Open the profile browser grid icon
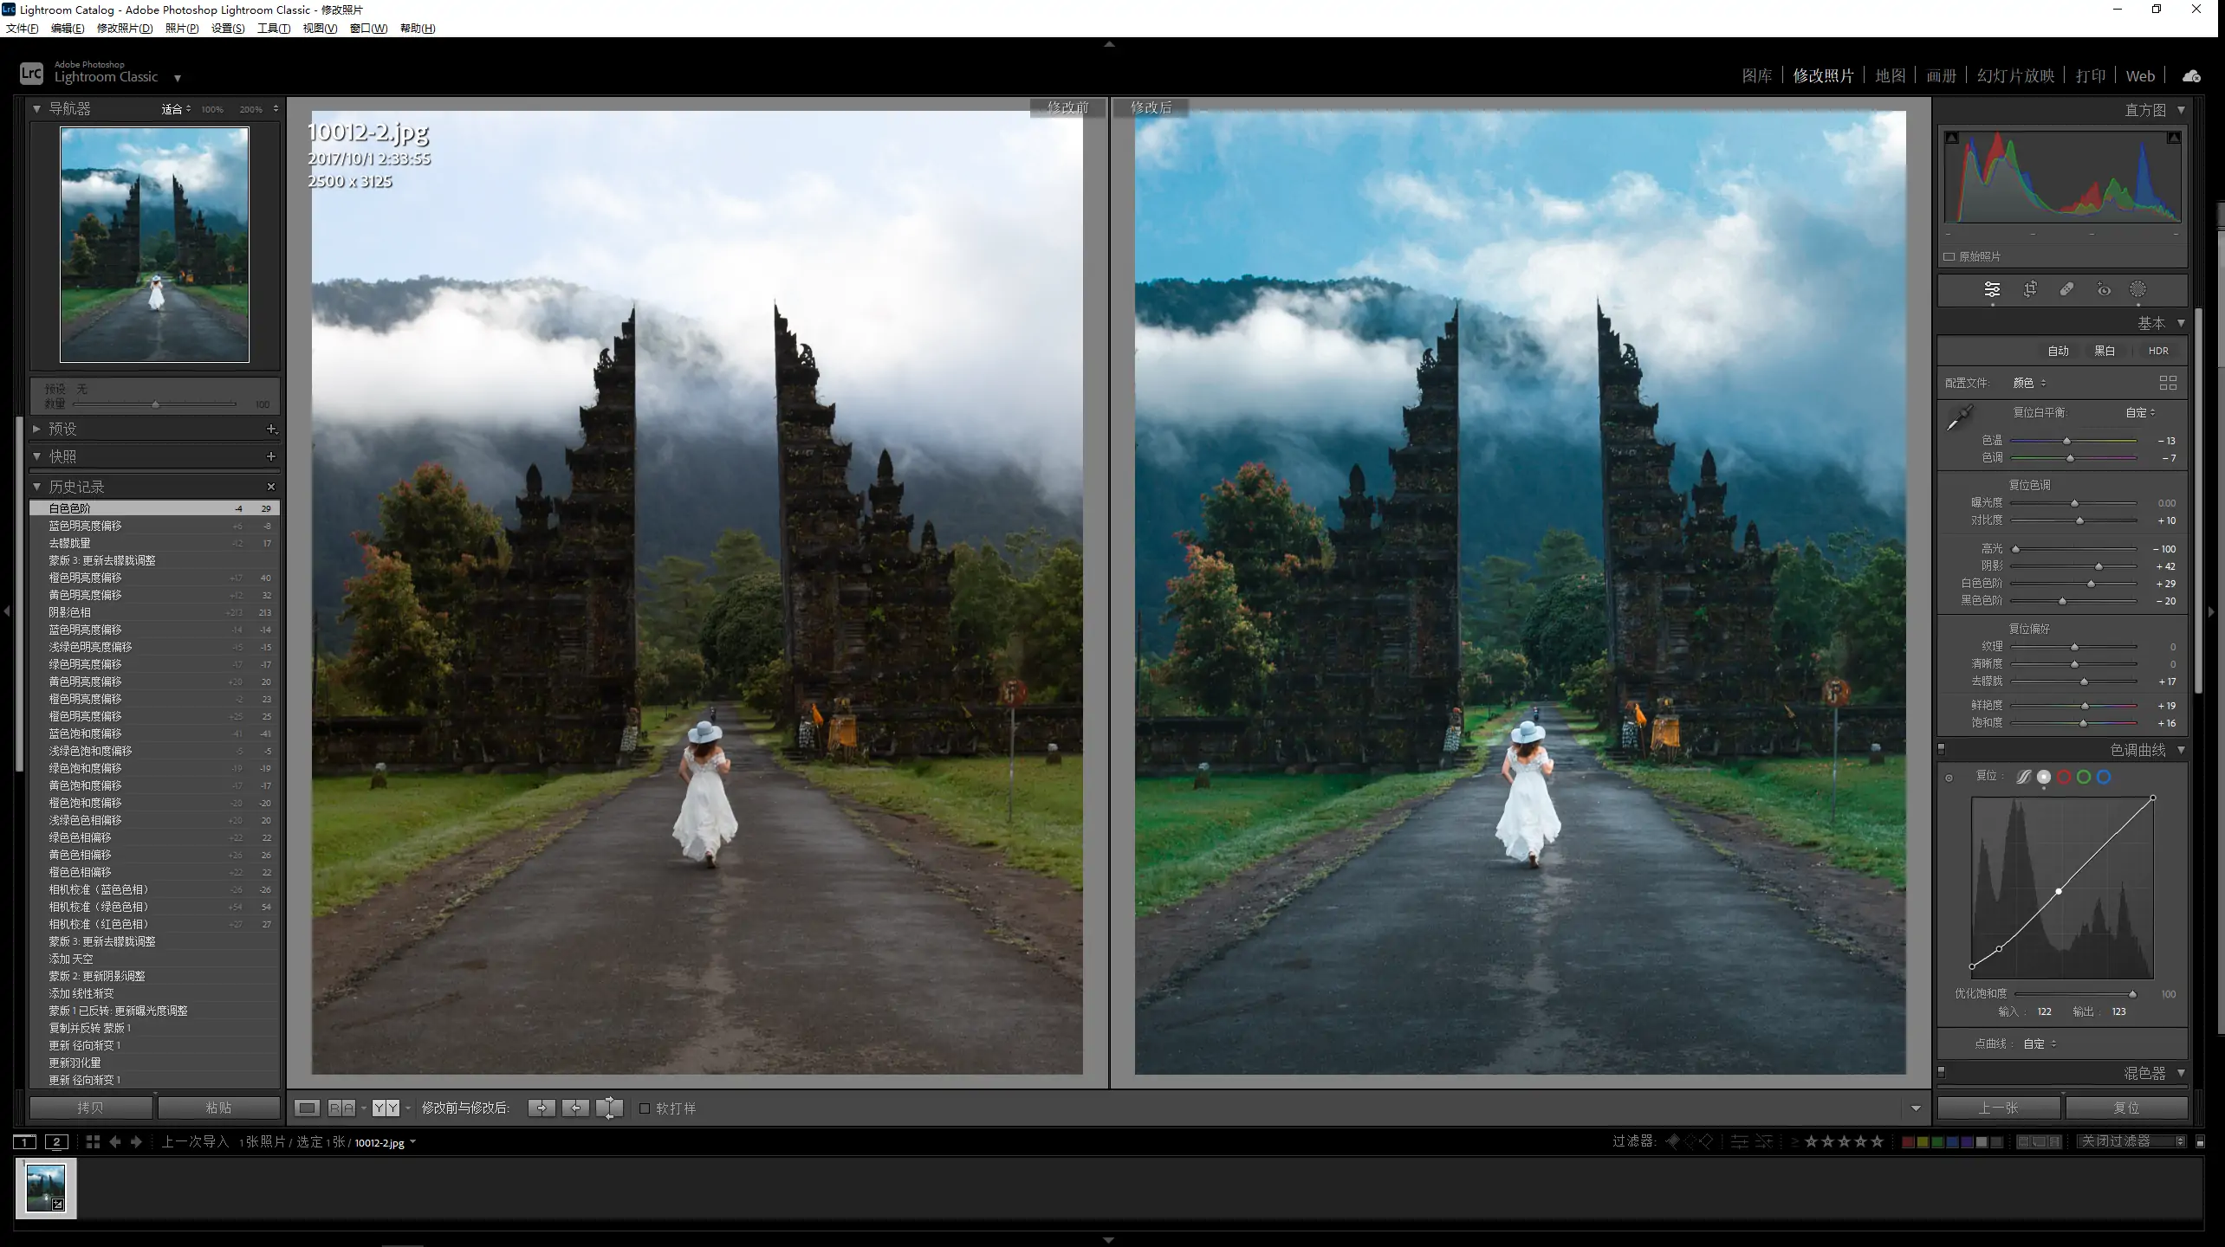2225x1247 pixels. (2168, 383)
